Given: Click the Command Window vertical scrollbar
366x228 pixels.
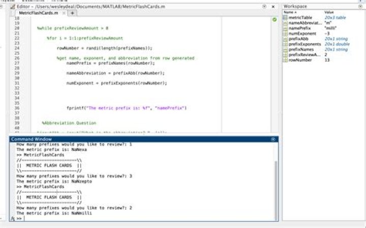Looking at the screenshot, I should [276, 191].
